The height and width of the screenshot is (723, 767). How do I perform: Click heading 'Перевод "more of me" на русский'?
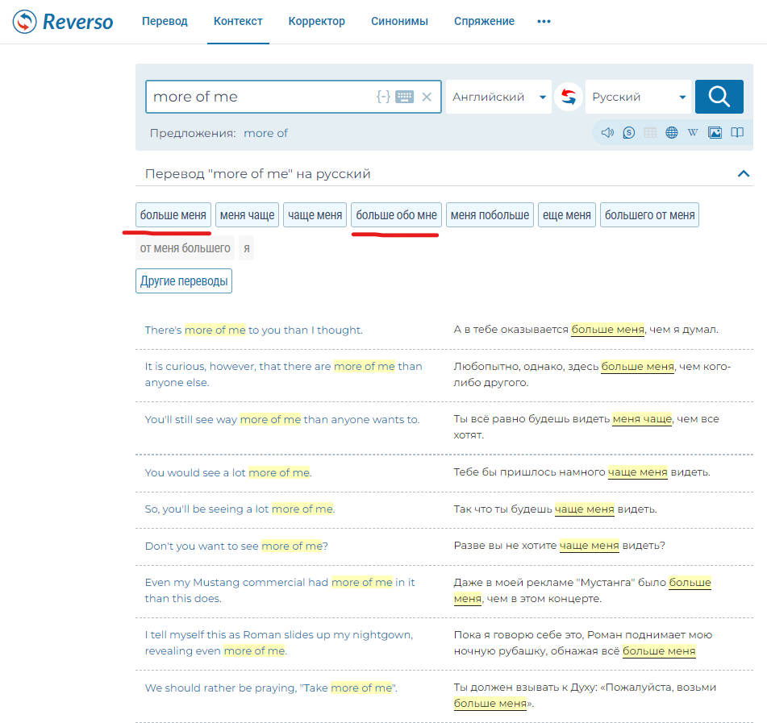point(258,174)
